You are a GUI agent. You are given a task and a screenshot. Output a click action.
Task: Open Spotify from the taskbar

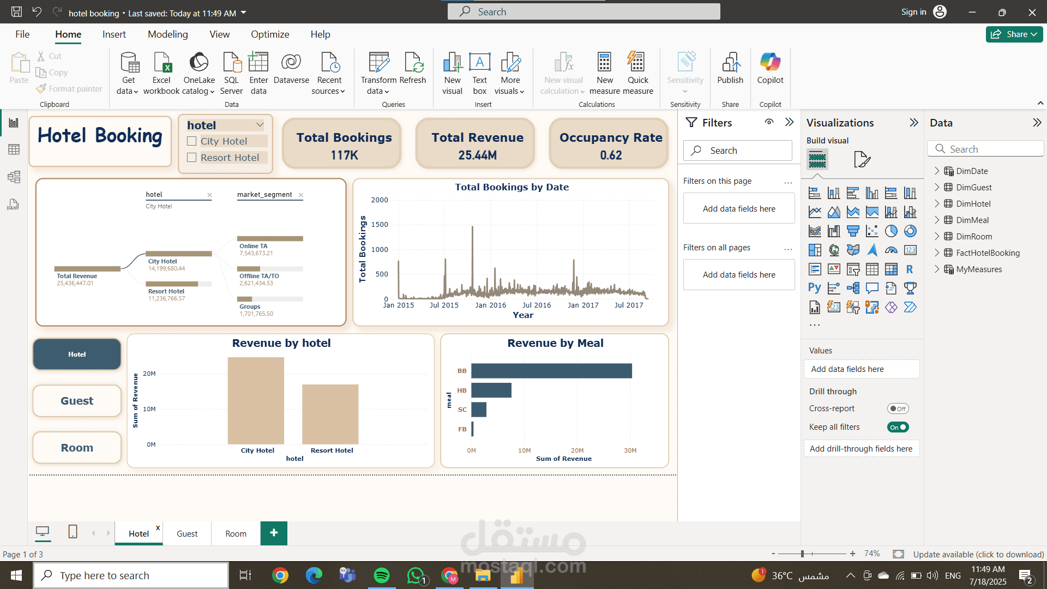coord(382,575)
